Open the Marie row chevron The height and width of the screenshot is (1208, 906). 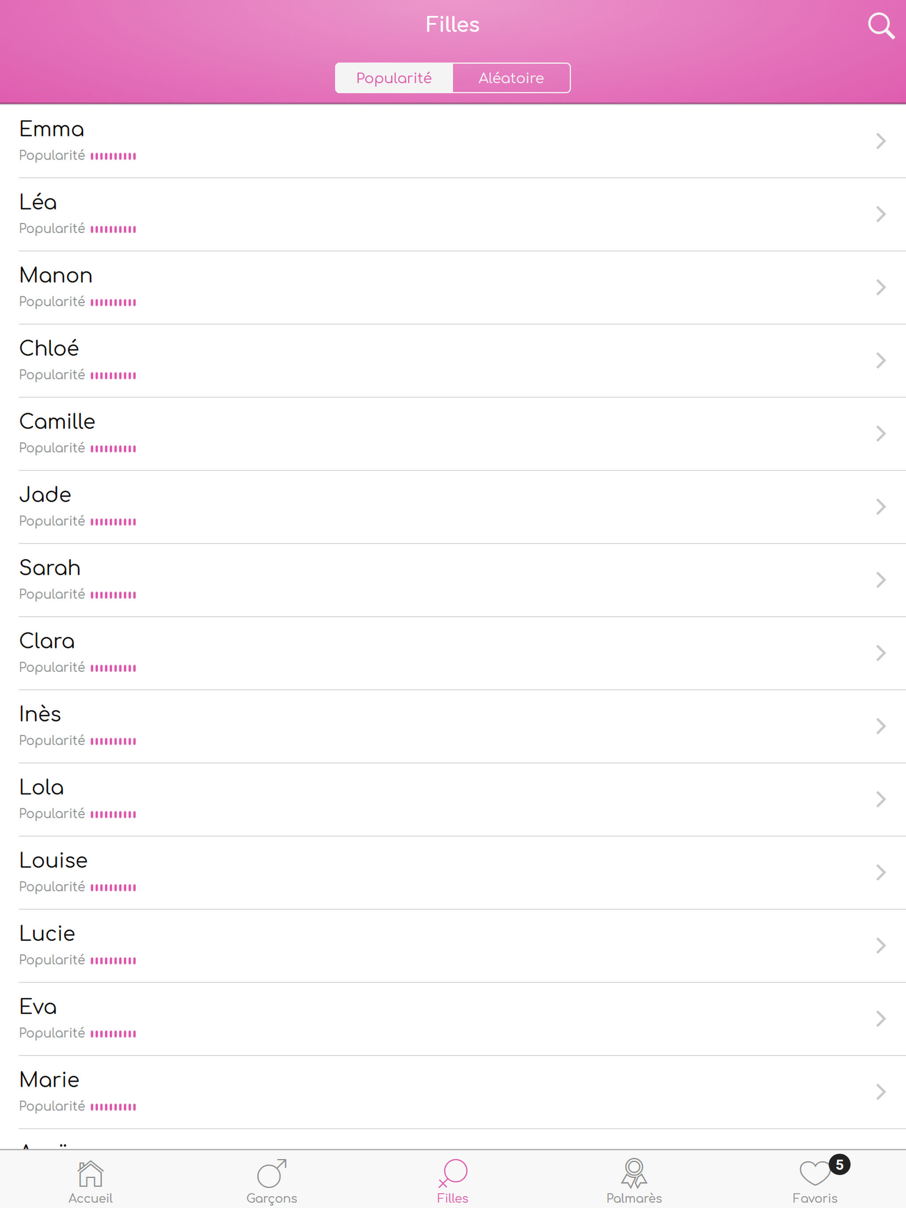tap(880, 1092)
